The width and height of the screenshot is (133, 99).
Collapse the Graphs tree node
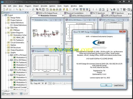tap(6, 53)
